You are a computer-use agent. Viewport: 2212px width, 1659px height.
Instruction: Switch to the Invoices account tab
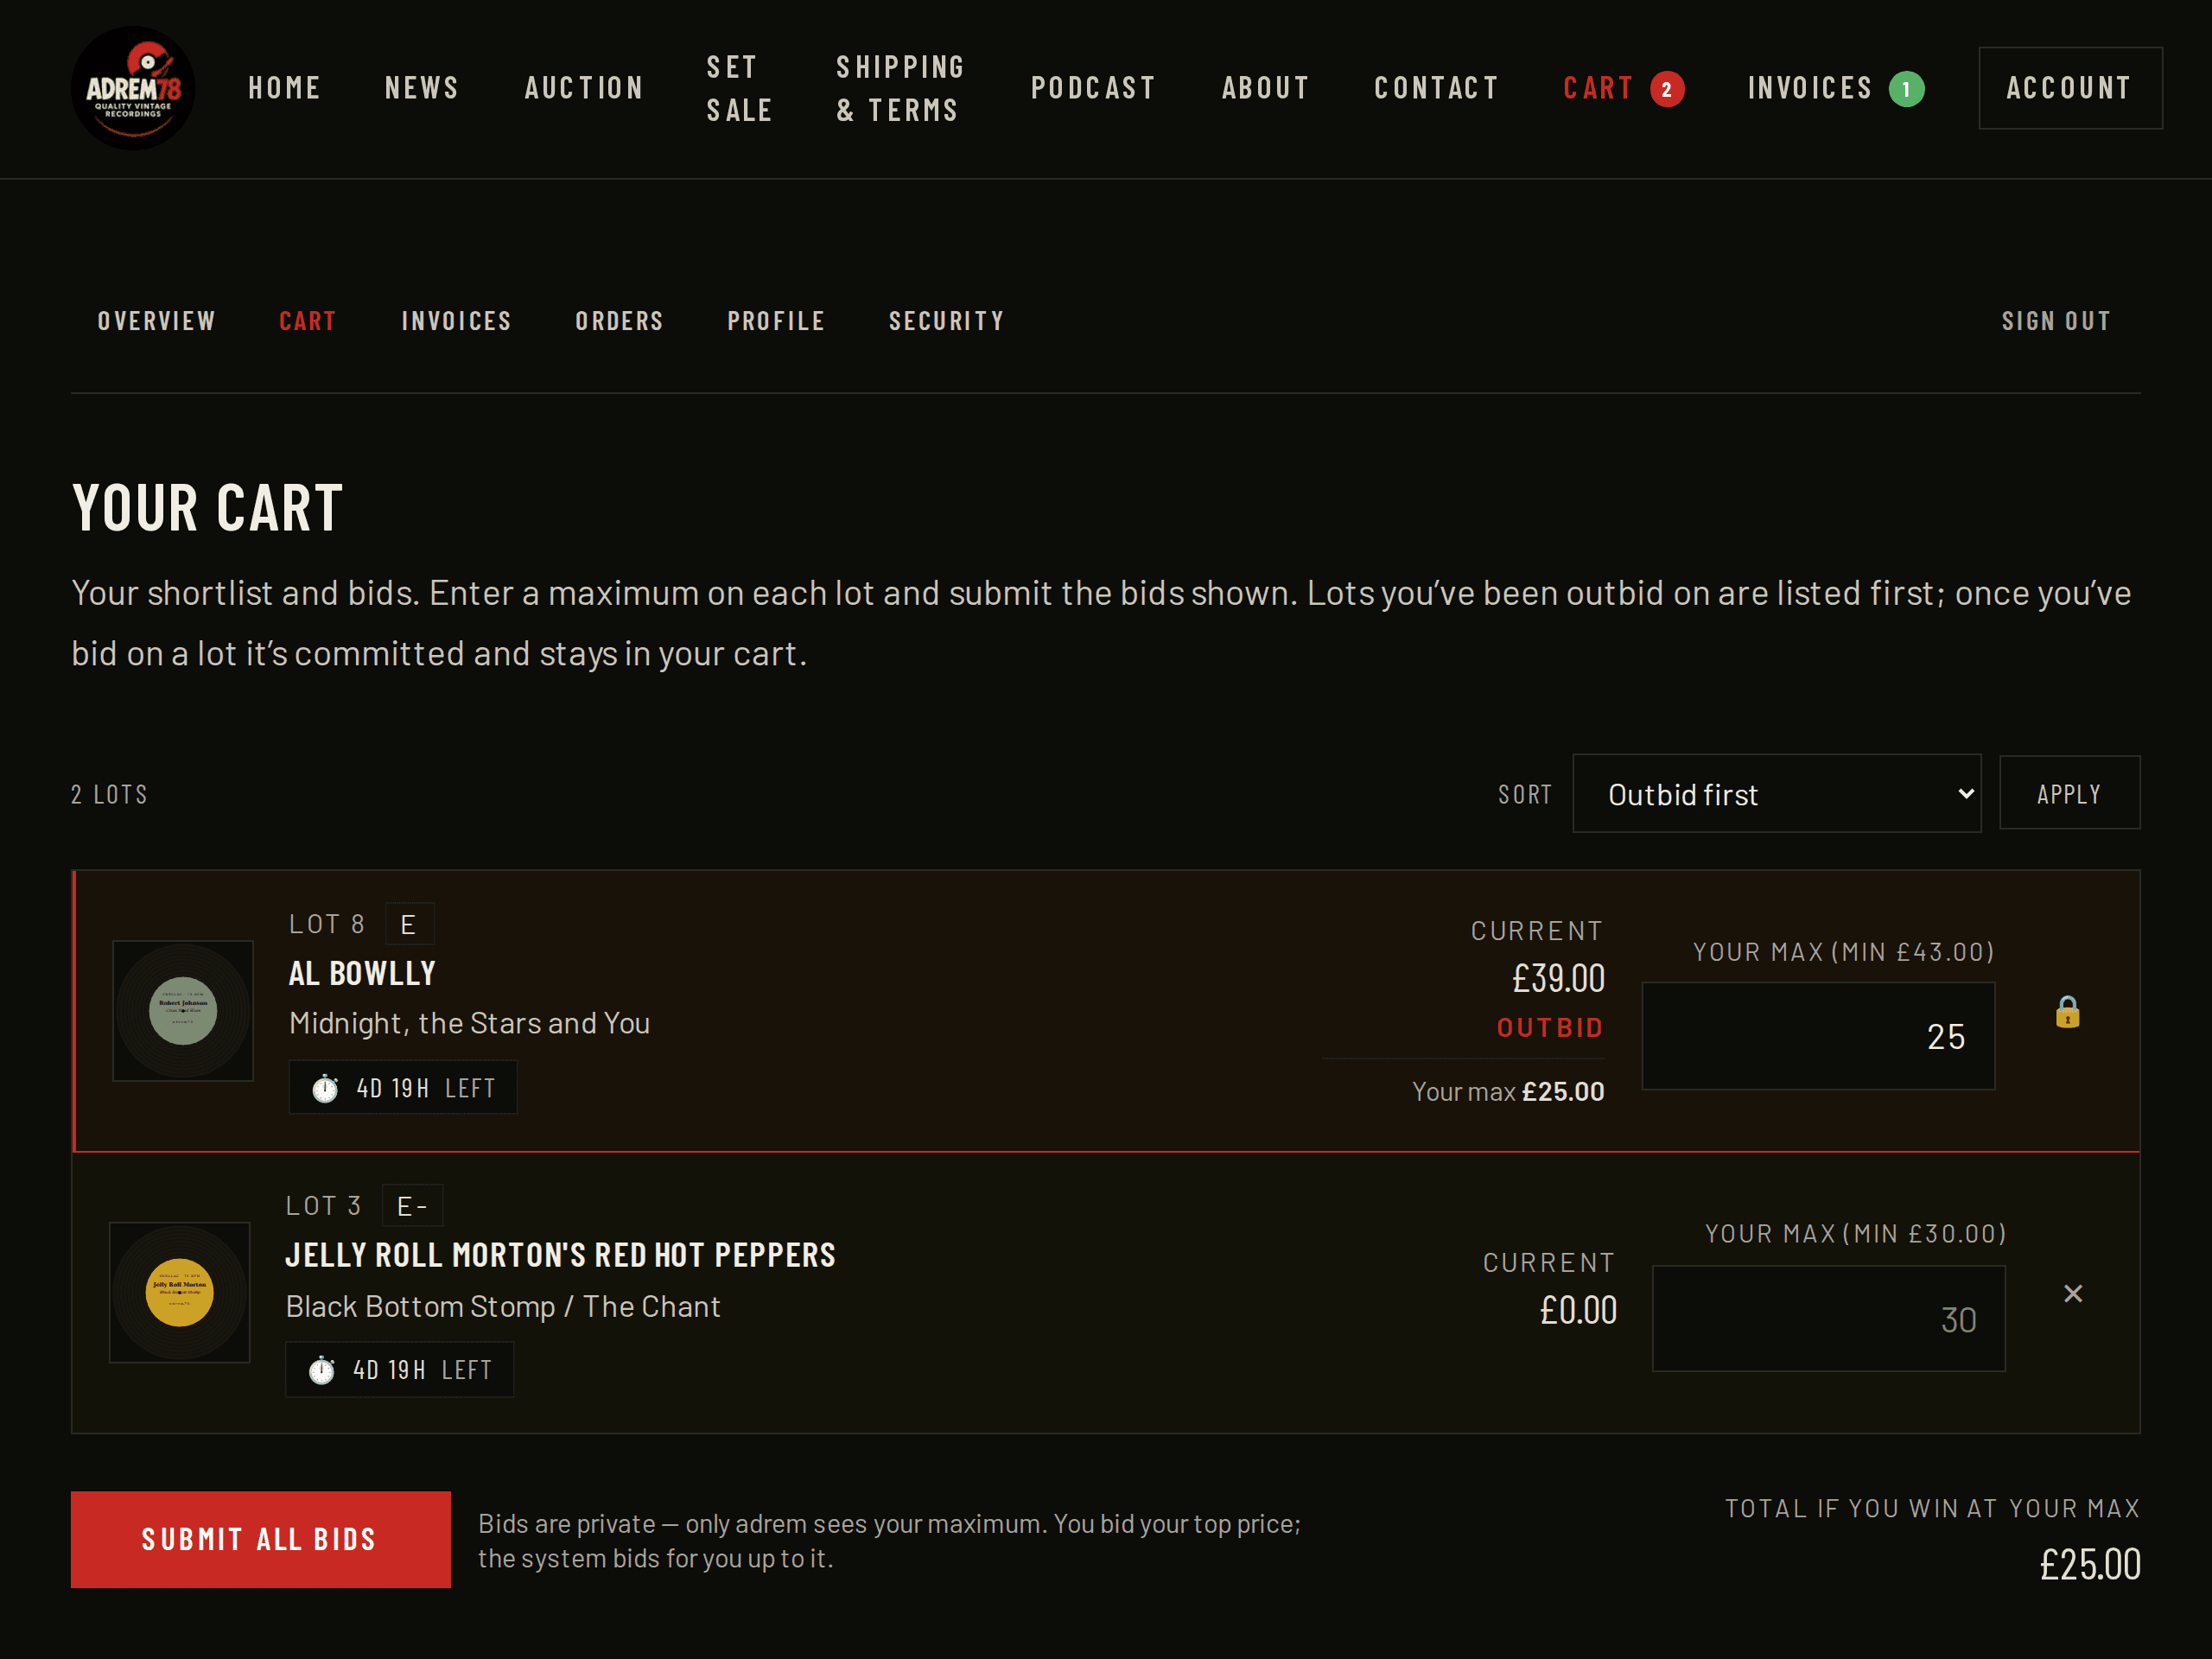pos(456,321)
